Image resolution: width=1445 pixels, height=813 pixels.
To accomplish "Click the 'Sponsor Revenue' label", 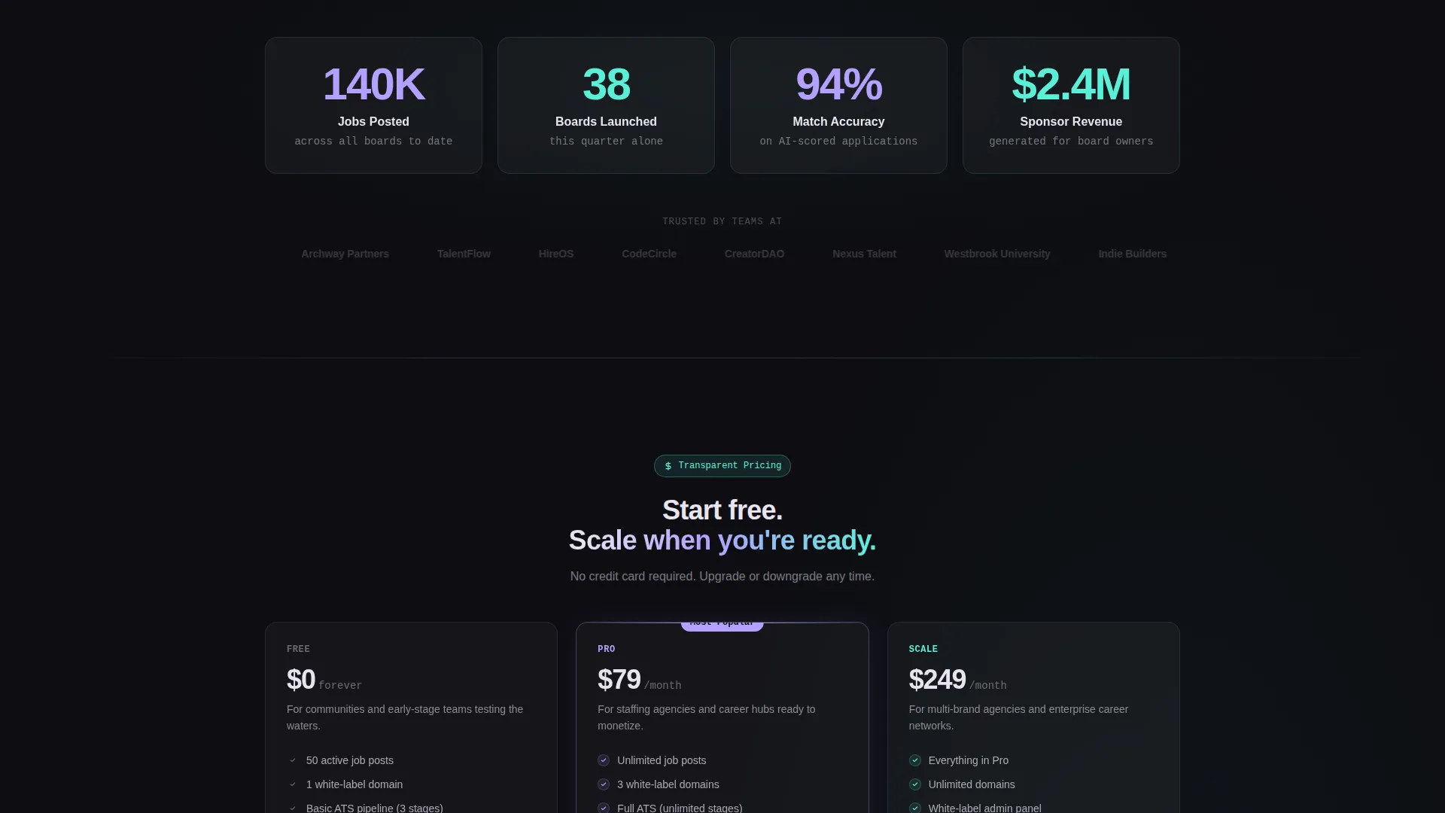I will click(x=1071, y=121).
